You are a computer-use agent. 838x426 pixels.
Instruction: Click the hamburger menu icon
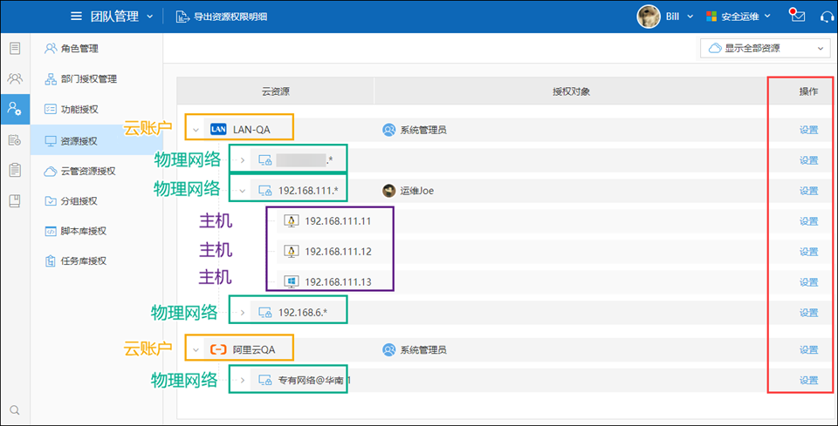click(77, 17)
